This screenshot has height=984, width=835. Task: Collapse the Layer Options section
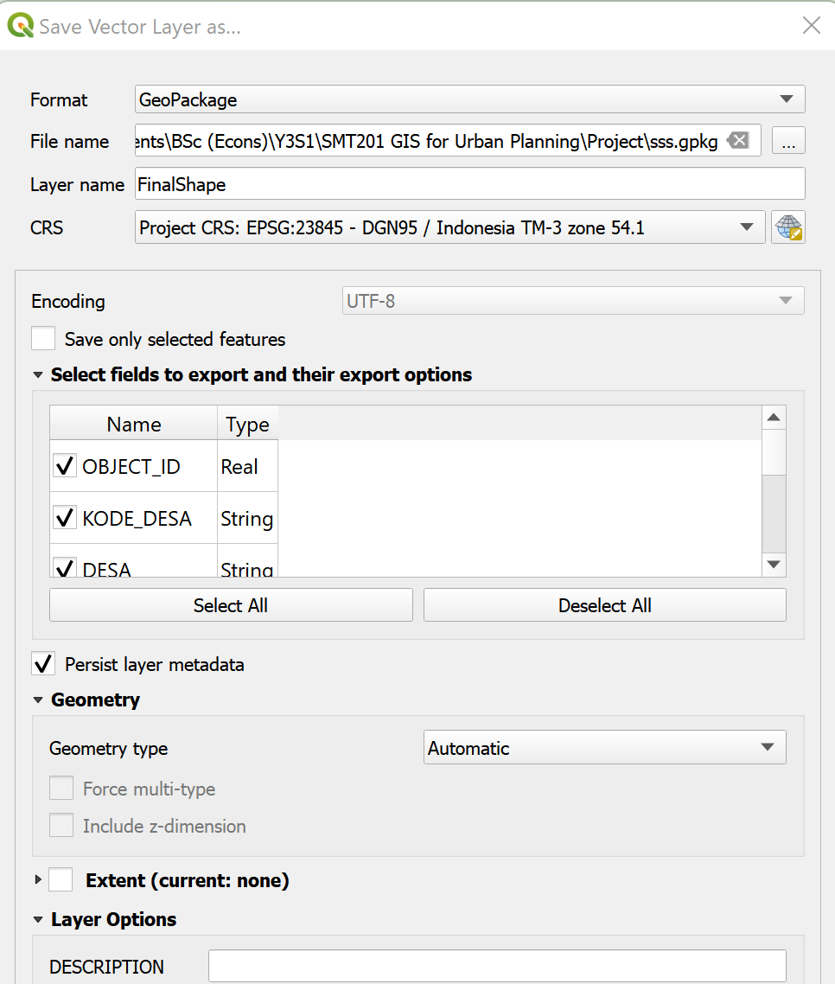[38, 920]
